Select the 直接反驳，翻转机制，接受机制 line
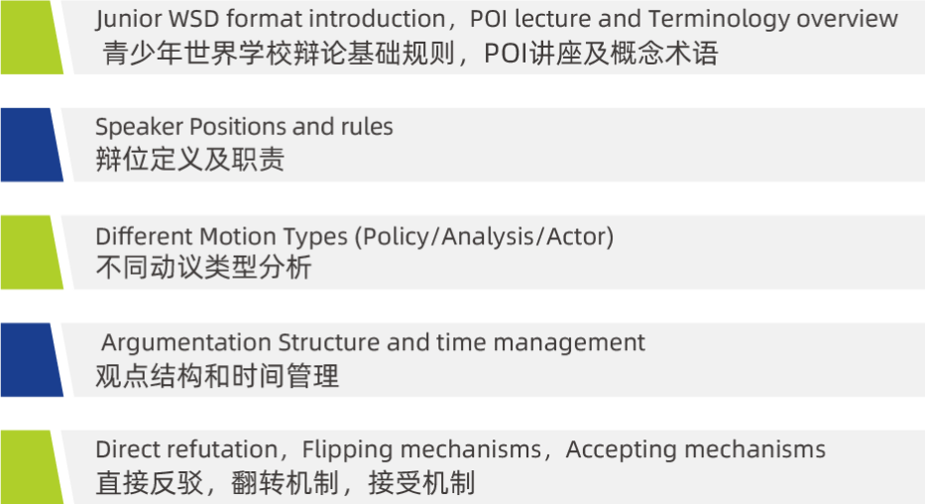Image resolution: width=925 pixels, height=504 pixels. click(285, 483)
